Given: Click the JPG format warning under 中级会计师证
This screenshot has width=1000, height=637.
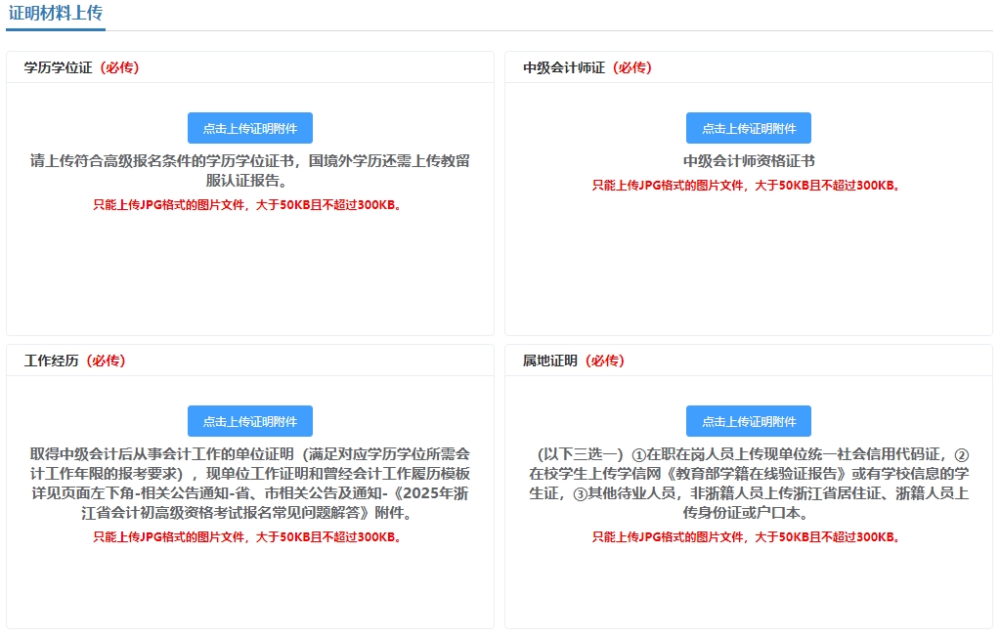Looking at the screenshot, I should [x=748, y=181].
